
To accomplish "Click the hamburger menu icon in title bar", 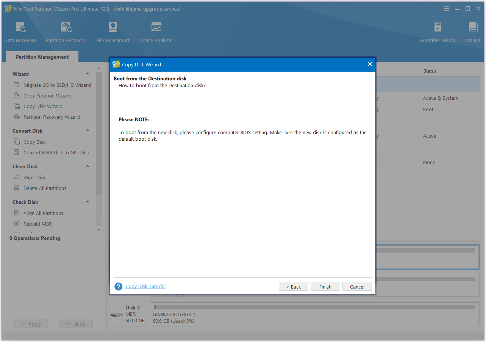I will click(x=447, y=8).
